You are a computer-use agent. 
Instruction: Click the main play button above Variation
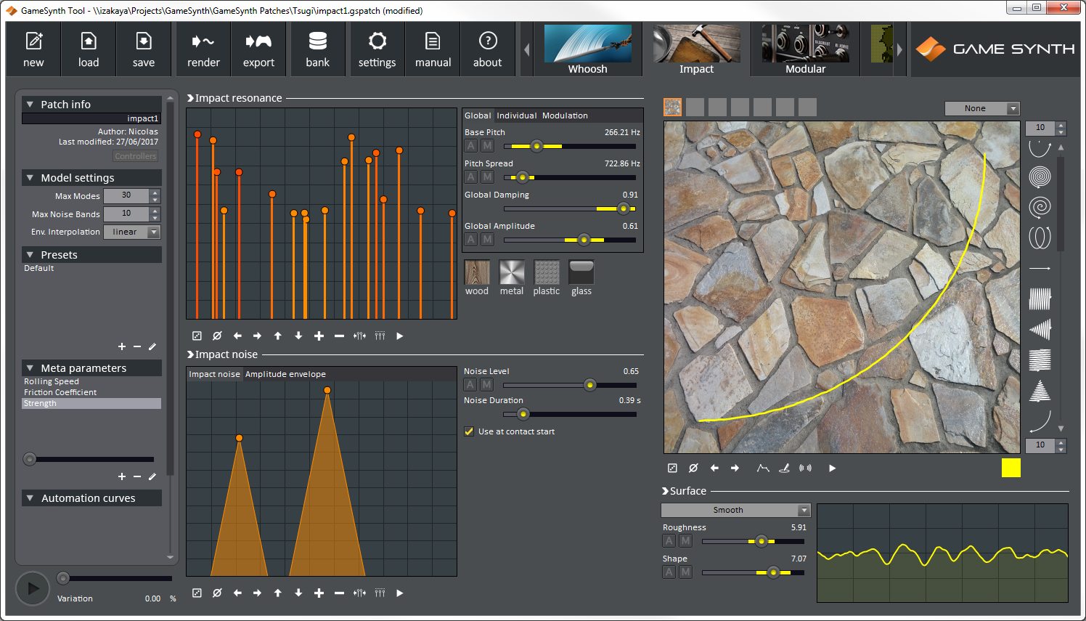[33, 588]
